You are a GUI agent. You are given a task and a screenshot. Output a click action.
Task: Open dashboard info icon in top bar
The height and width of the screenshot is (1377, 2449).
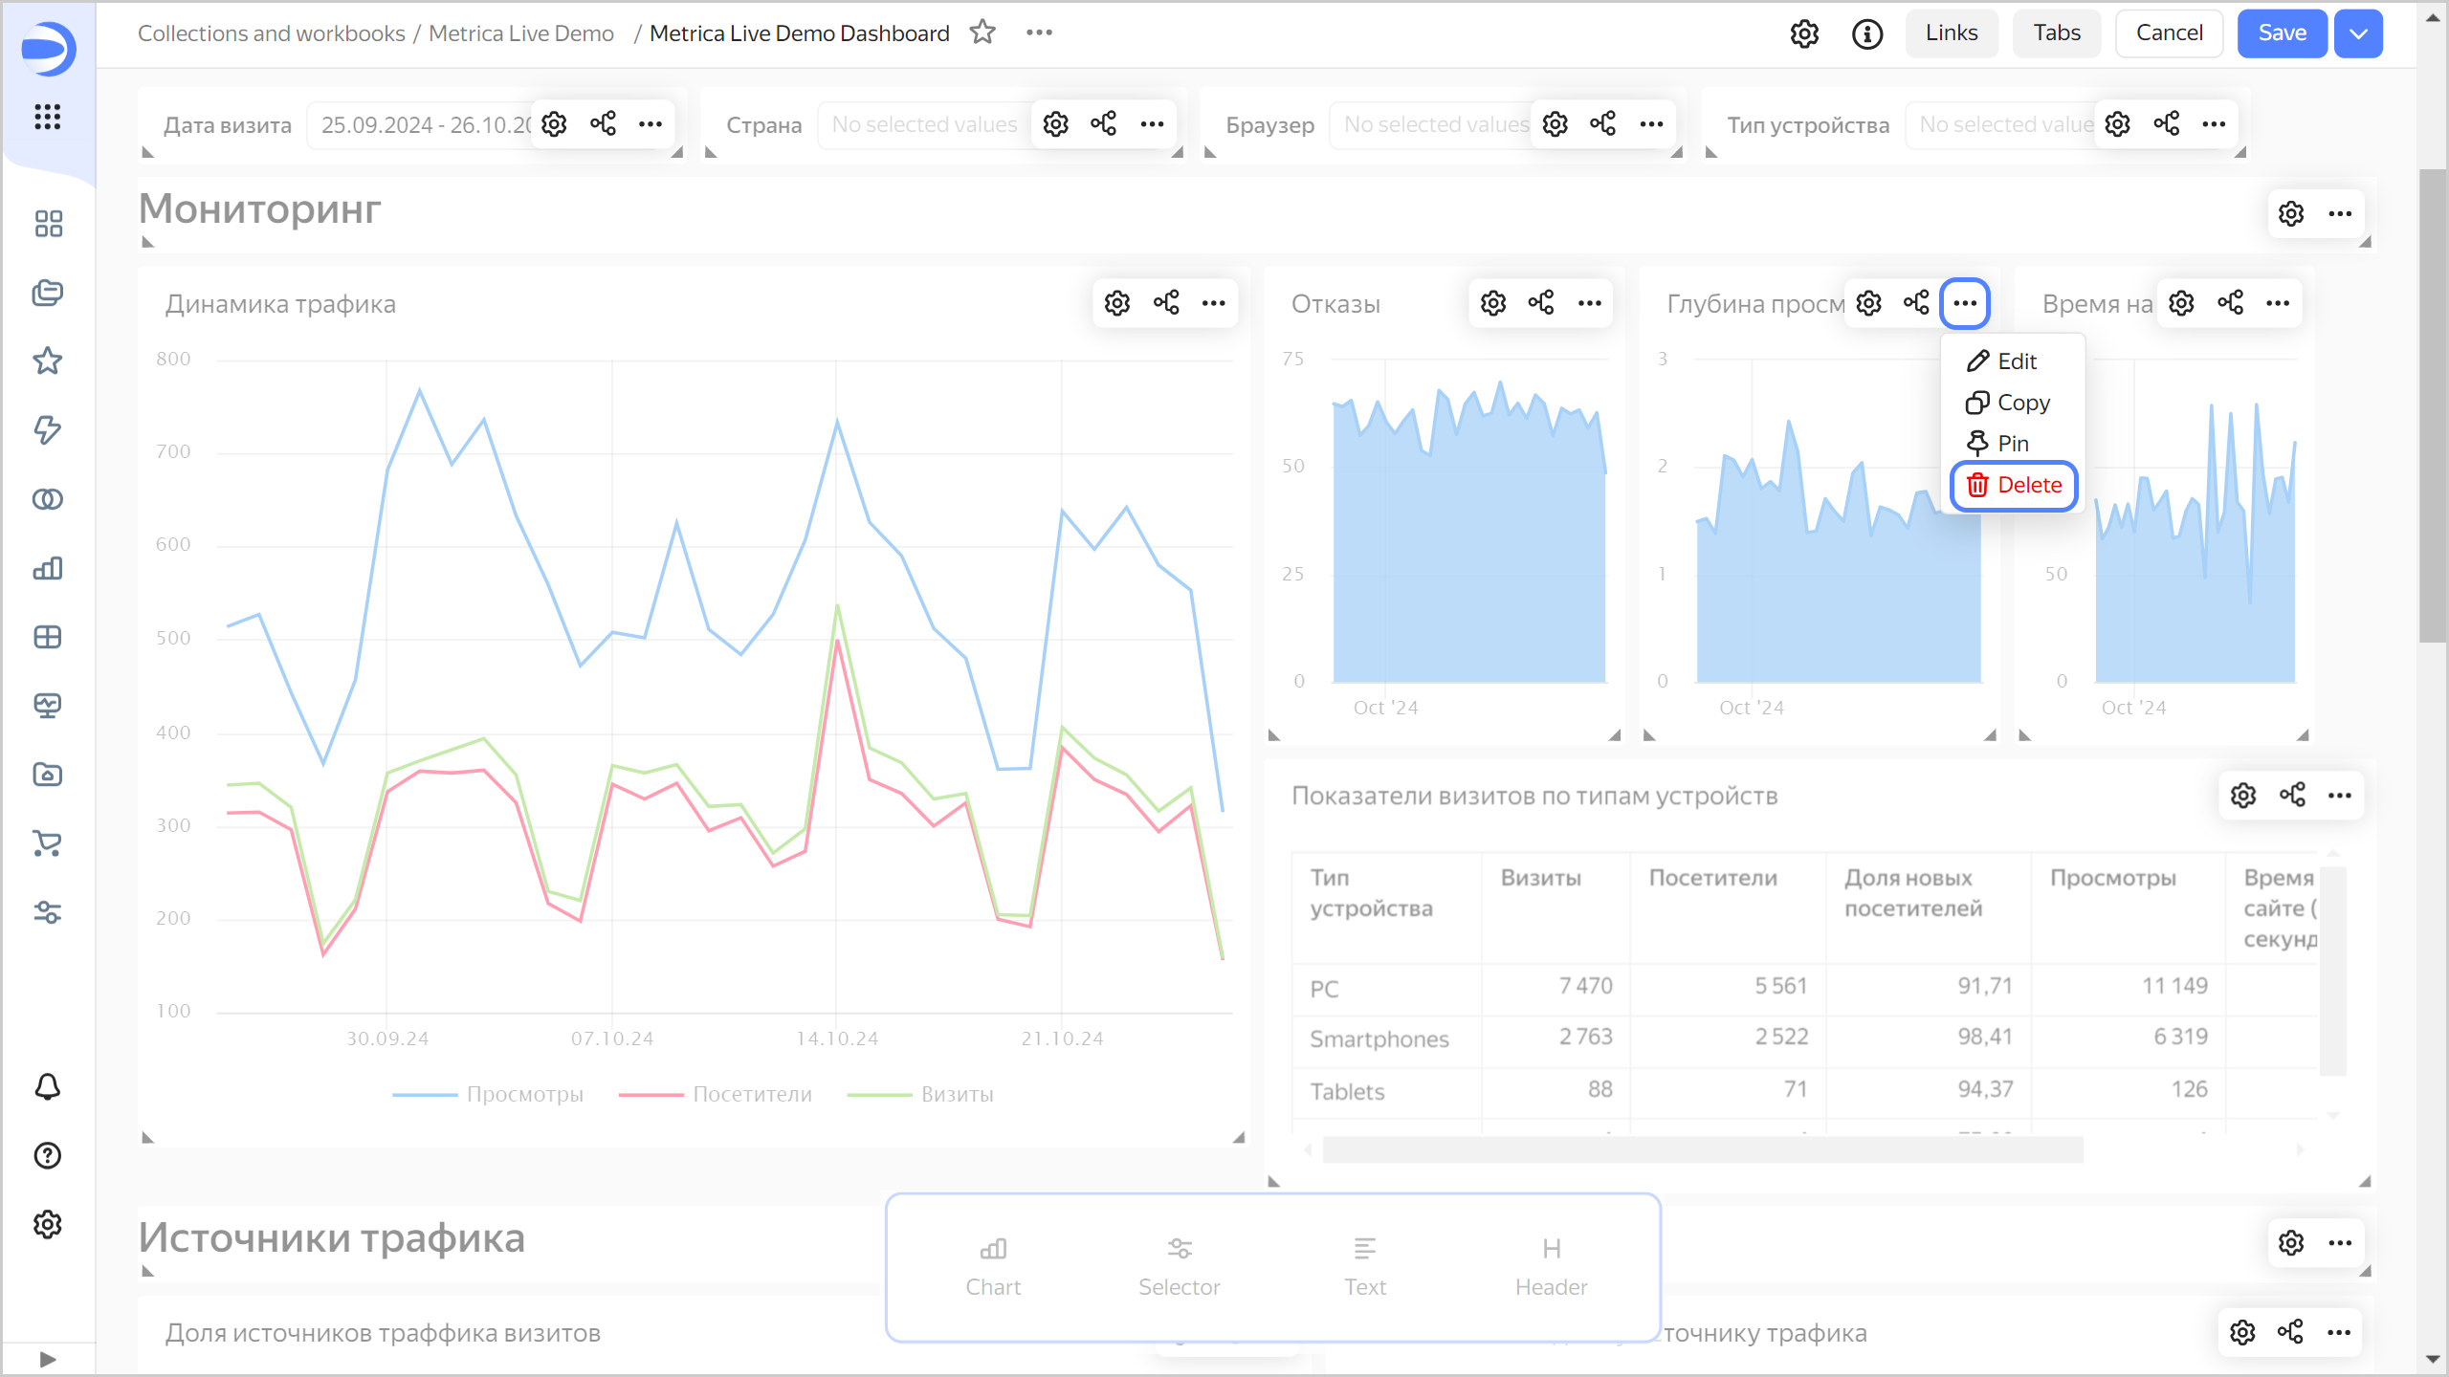(x=1866, y=33)
